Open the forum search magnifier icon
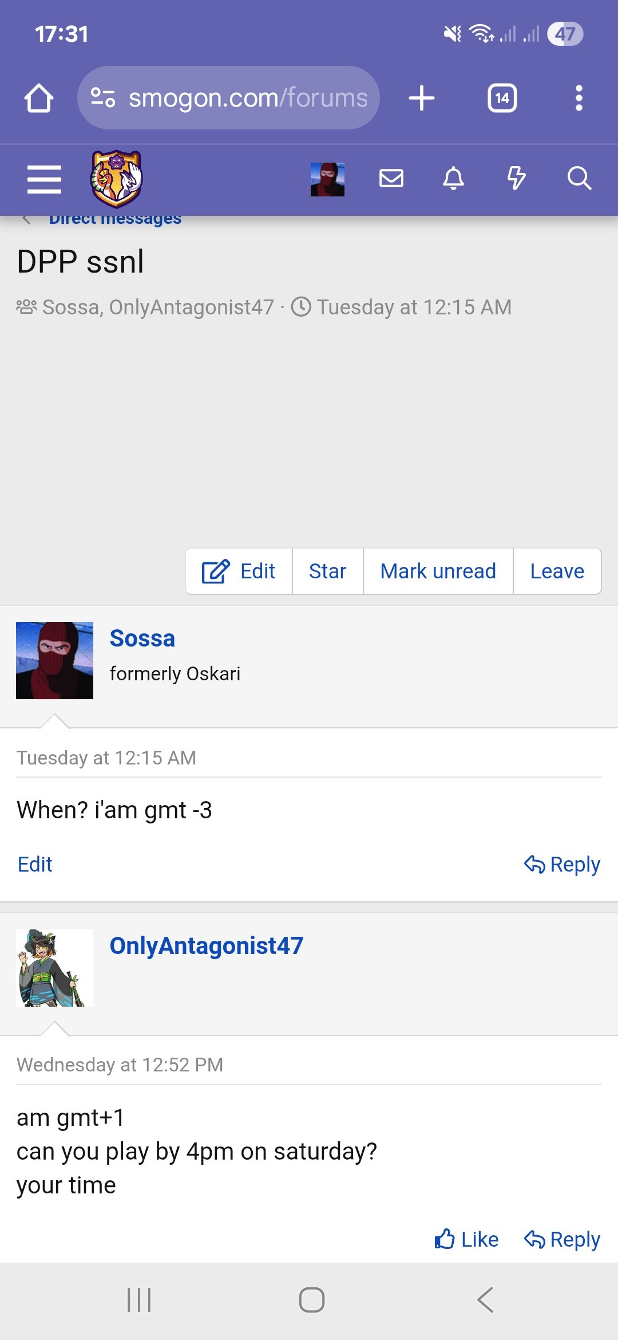 coord(579,179)
